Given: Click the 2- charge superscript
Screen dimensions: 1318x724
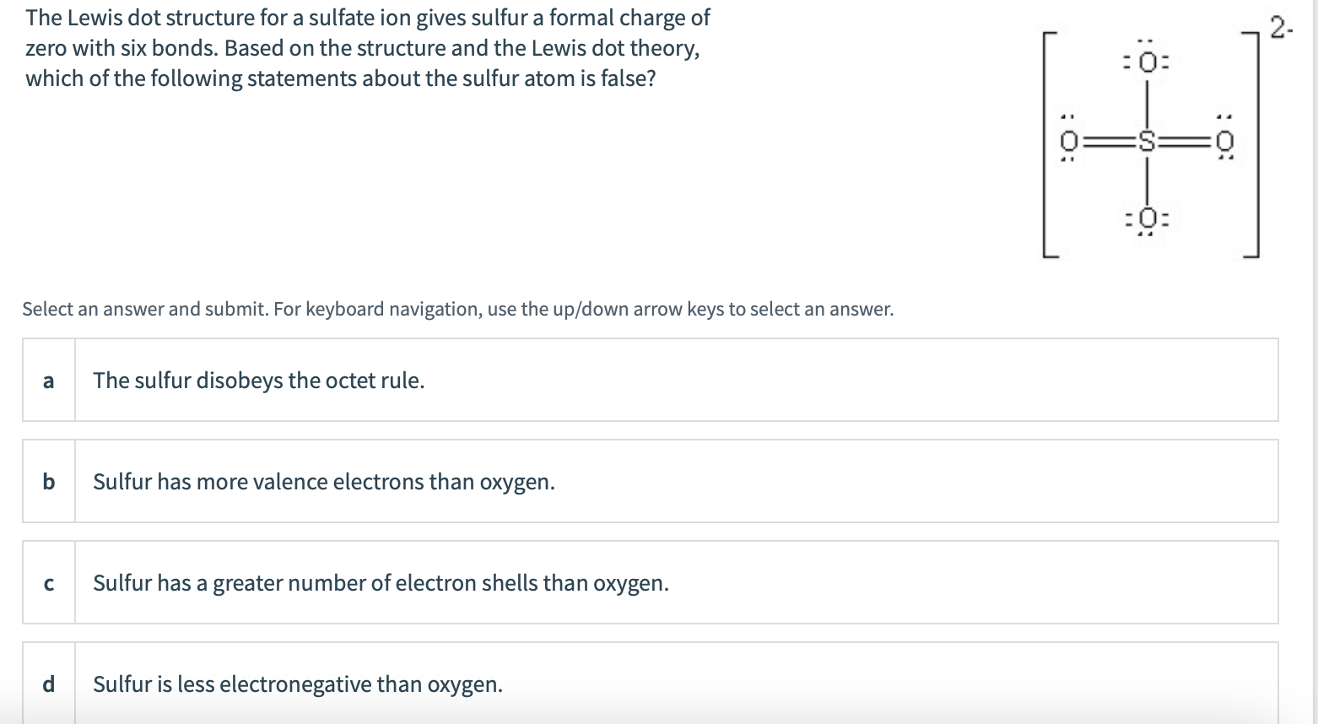Looking at the screenshot, I should click(1278, 25).
